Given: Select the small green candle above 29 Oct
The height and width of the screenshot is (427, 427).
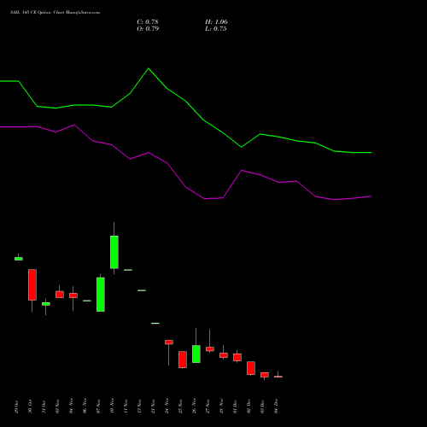Looking at the screenshot, I should 19,259.
